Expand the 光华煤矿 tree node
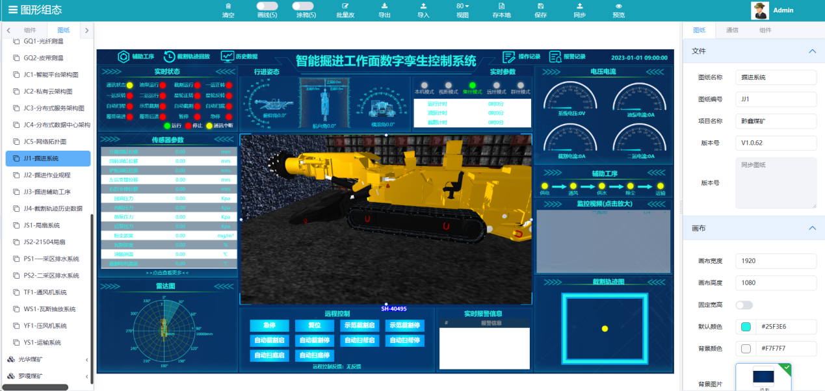The height and width of the screenshot is (391, 825). [87, 359]
